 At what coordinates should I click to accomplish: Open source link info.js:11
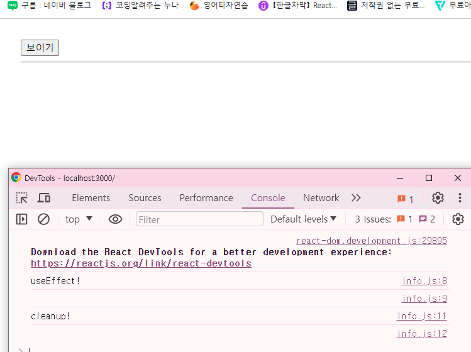tap(422, 316)
